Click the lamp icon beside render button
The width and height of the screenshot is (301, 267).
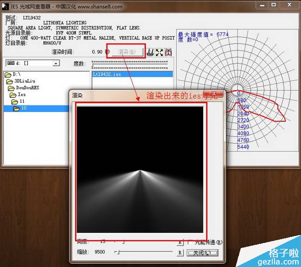click(x=150, y=52)
